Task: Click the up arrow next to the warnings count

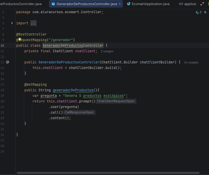Action: coord(205,12)
